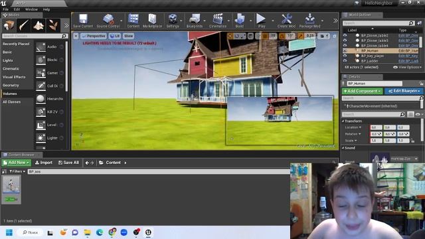Click the Blocking volume icon
The height and width of the screenshot is (239, 425).
click(x=41, y=60)
